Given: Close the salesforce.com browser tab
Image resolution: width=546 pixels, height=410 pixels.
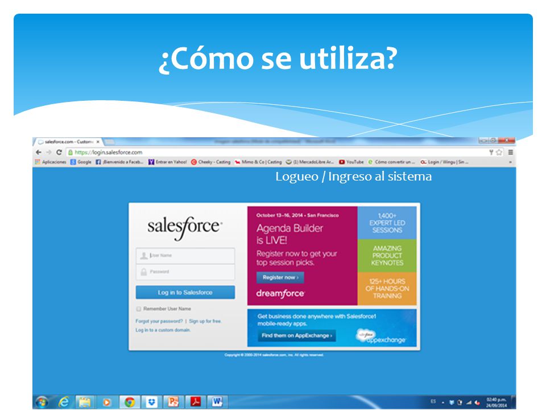Looking at the screenshot, I should pyautogui.click(x=98, y=142).
